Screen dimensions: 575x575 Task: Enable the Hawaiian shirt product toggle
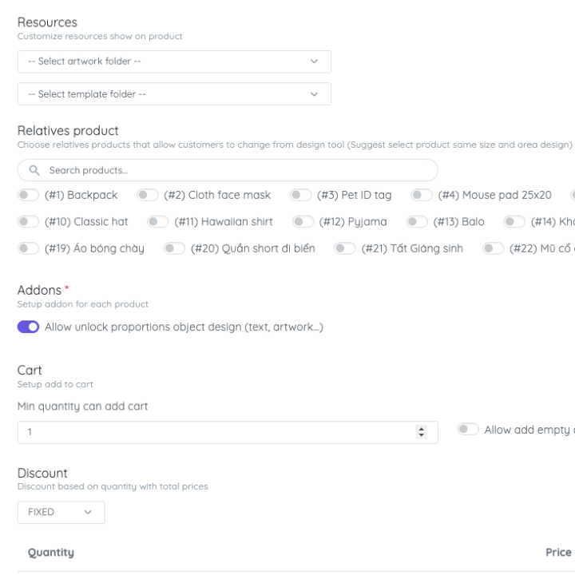pos(157,221)
